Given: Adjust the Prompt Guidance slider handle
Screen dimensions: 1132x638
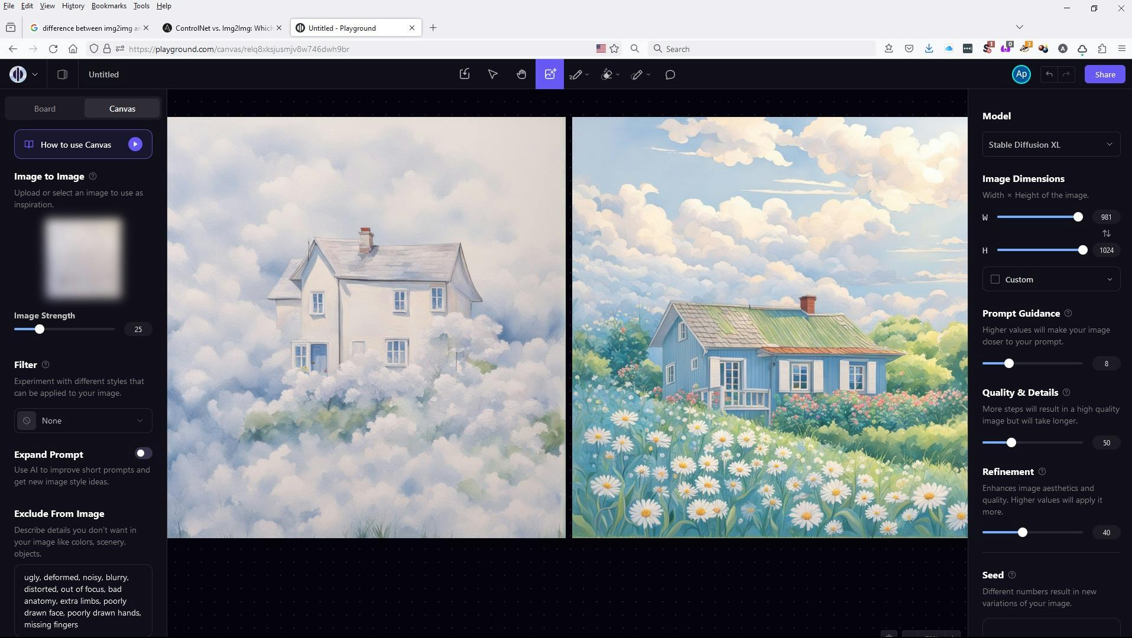Looking at the screenshot, I should pyautogui.click(x=1009, y=363).
